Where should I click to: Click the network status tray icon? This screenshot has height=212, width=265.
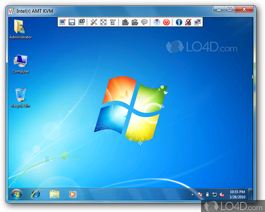[214, 195]
